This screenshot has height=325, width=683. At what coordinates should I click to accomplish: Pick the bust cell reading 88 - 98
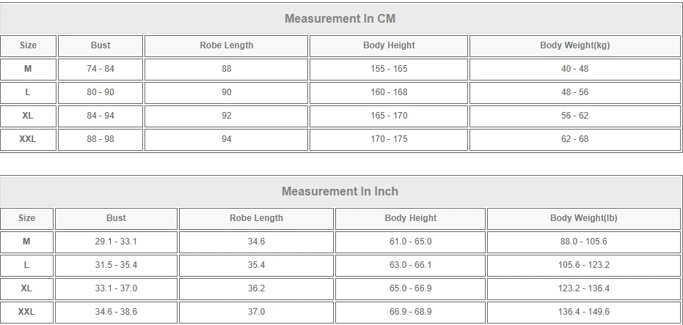point(101,139)
